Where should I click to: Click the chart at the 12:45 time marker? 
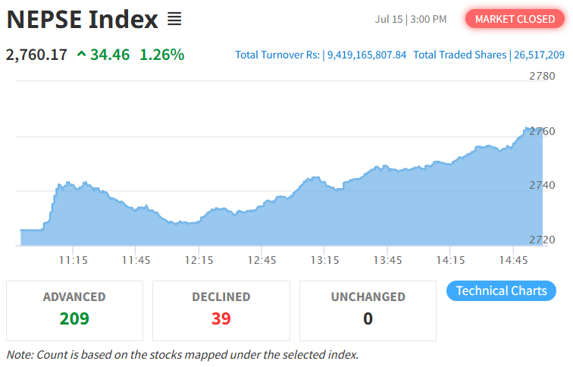pyautogui.click(x=261, y=224)
